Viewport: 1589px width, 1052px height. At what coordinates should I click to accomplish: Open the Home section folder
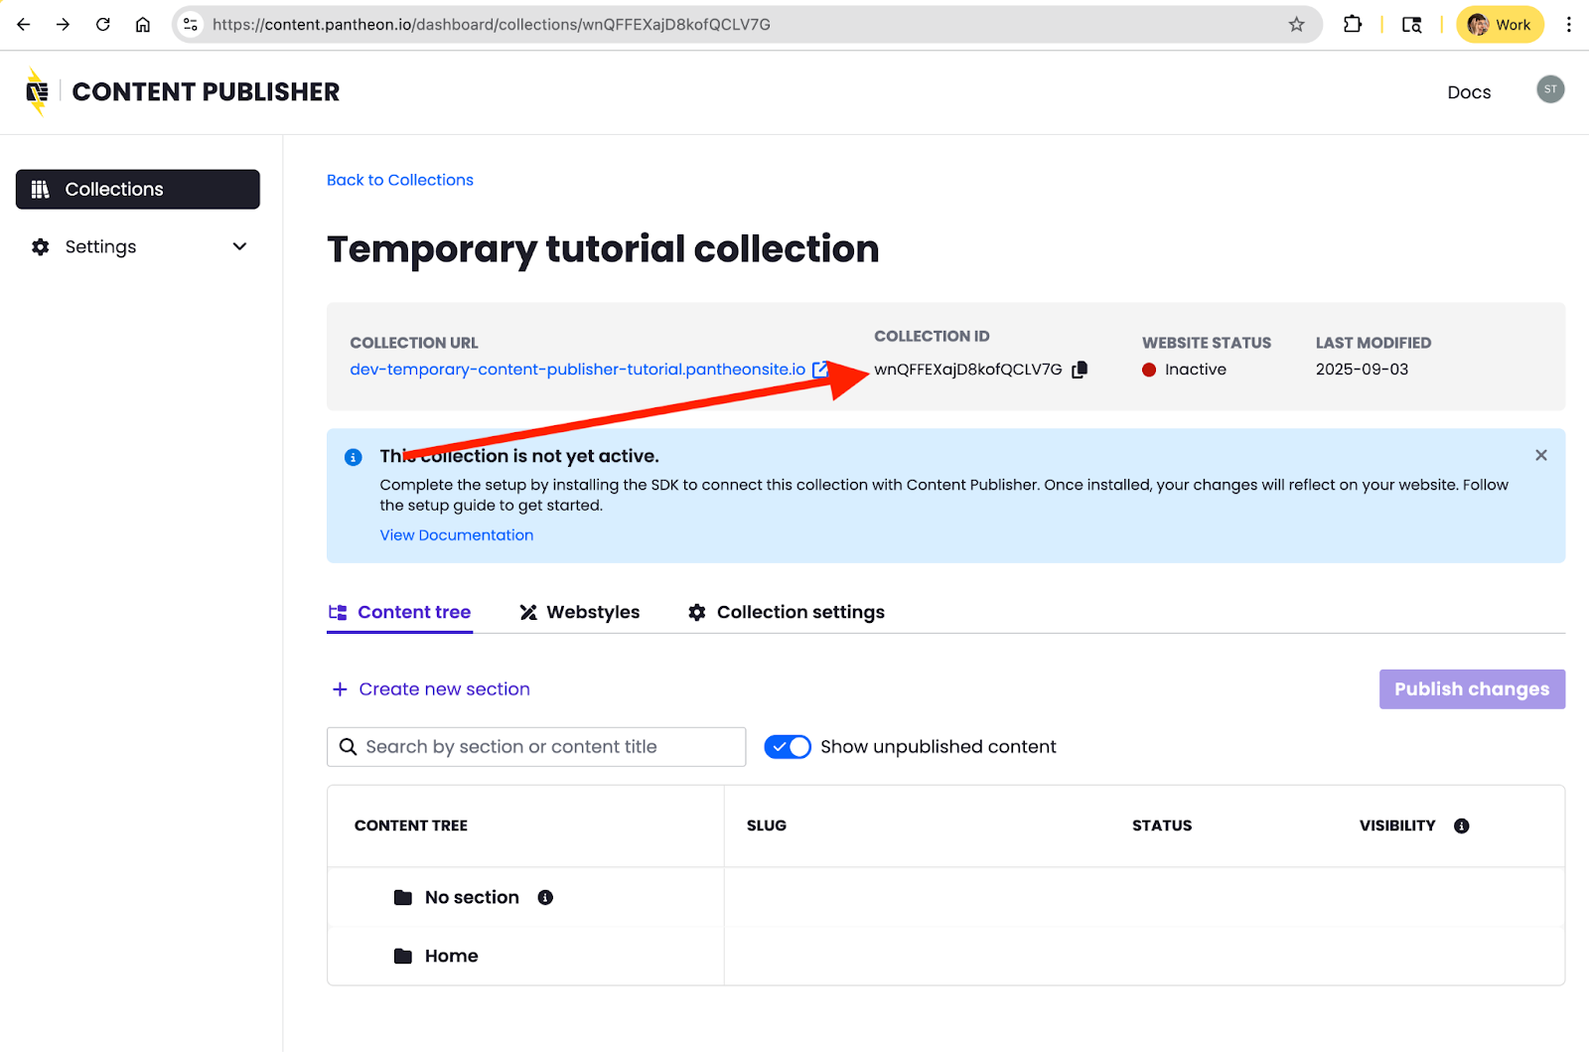[x=451, y=956]
